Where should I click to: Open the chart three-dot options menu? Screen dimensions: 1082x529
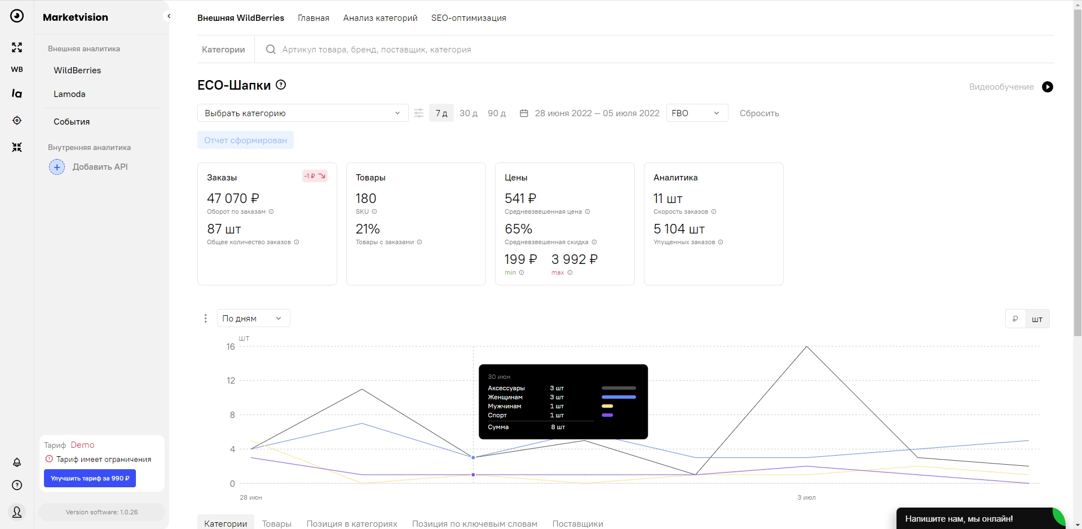pyautogui.click(x=205, y=319)
